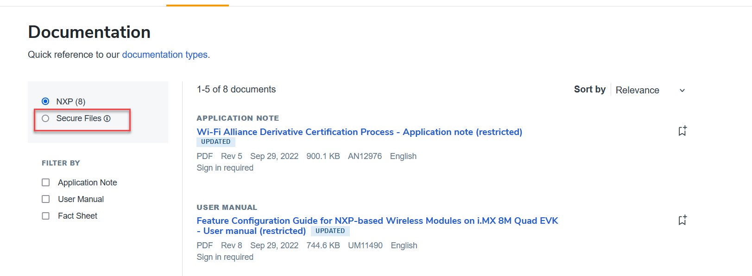Click the Documentation page heading
Image resolution: width=752 pixels, height=276 pixels.
coord(89,32)
